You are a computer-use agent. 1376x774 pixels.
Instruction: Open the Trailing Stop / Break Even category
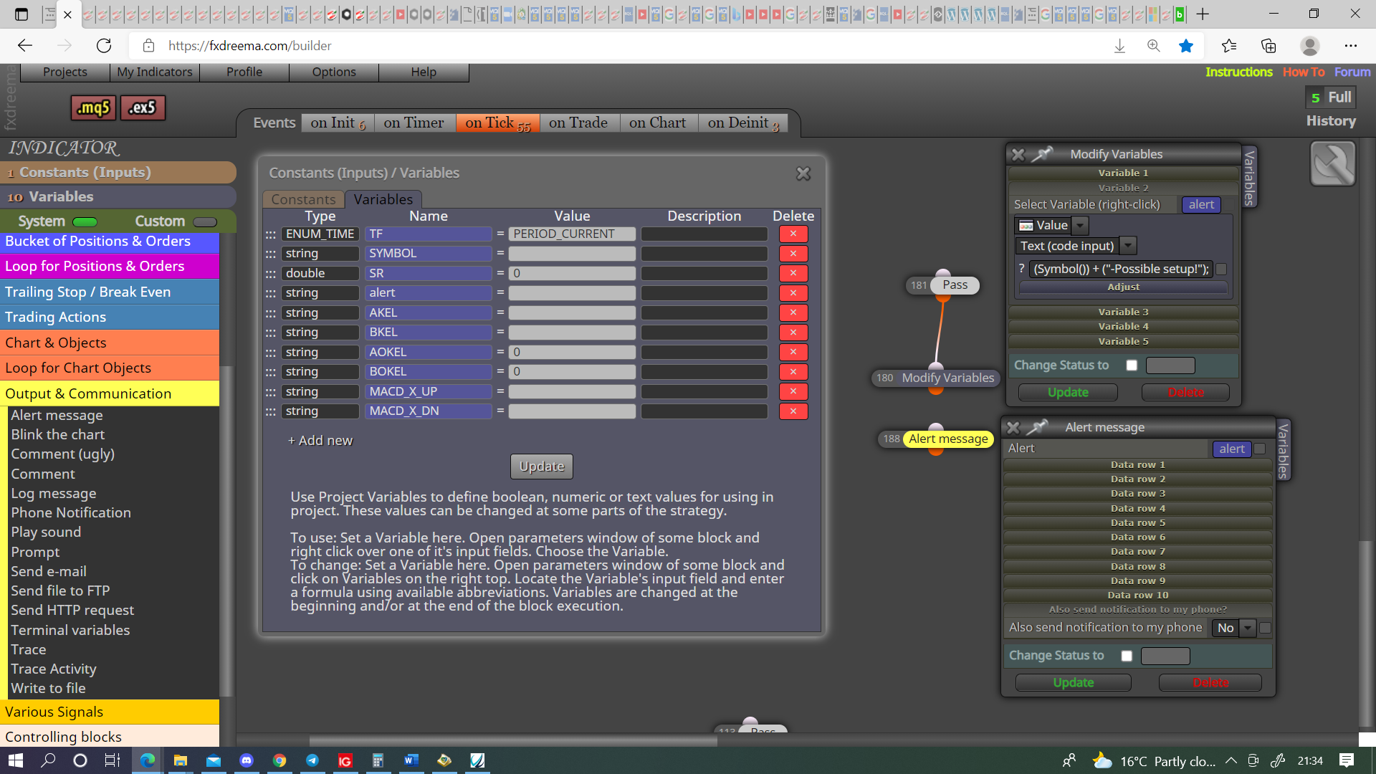coord(110,292)
